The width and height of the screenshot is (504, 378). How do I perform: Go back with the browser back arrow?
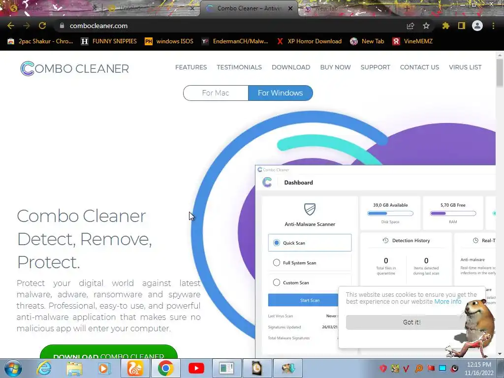(11, 26)
